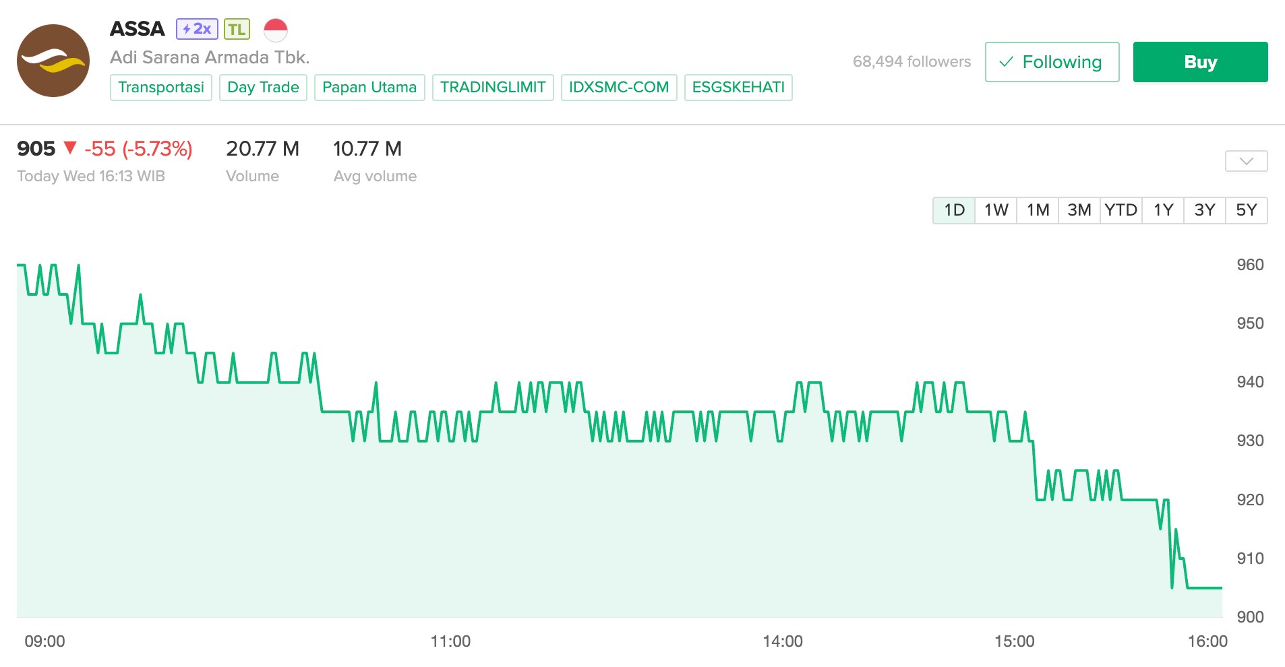Open the Day Trade tag
Screen dimensions: 1285x667
click(x=263, y=88)
